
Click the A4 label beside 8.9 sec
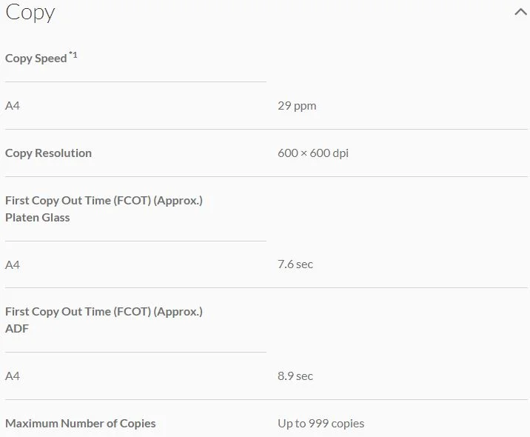(13, 376)
